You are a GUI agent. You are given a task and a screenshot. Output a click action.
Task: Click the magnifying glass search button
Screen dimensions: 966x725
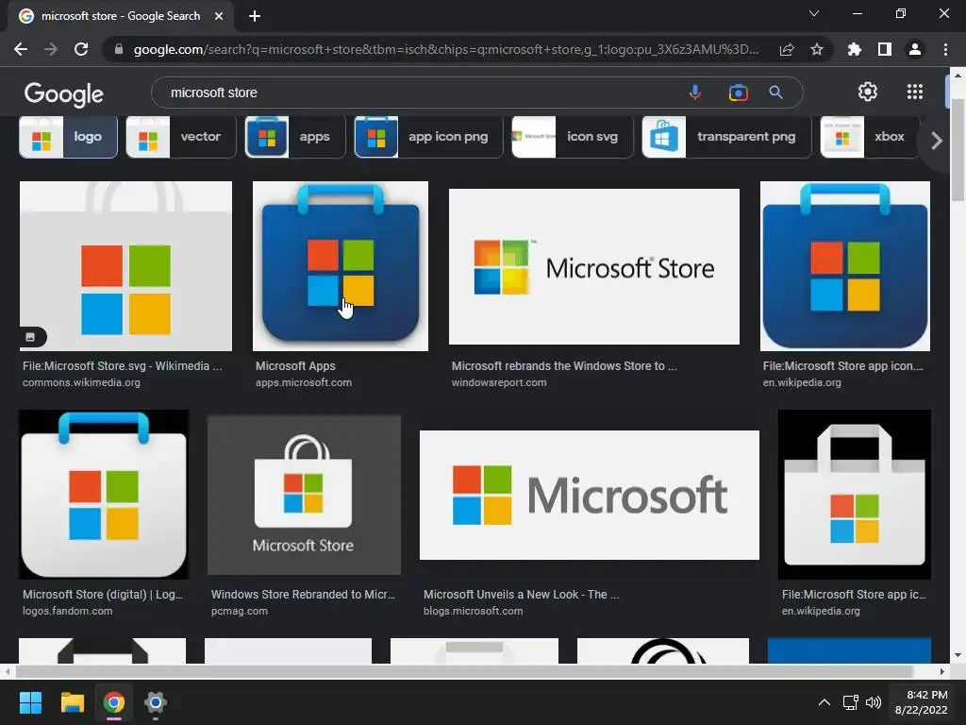point(775,93)
